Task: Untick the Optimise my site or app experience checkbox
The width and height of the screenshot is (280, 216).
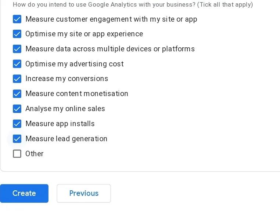Action: pyautogui.click(x=17, y=34)
